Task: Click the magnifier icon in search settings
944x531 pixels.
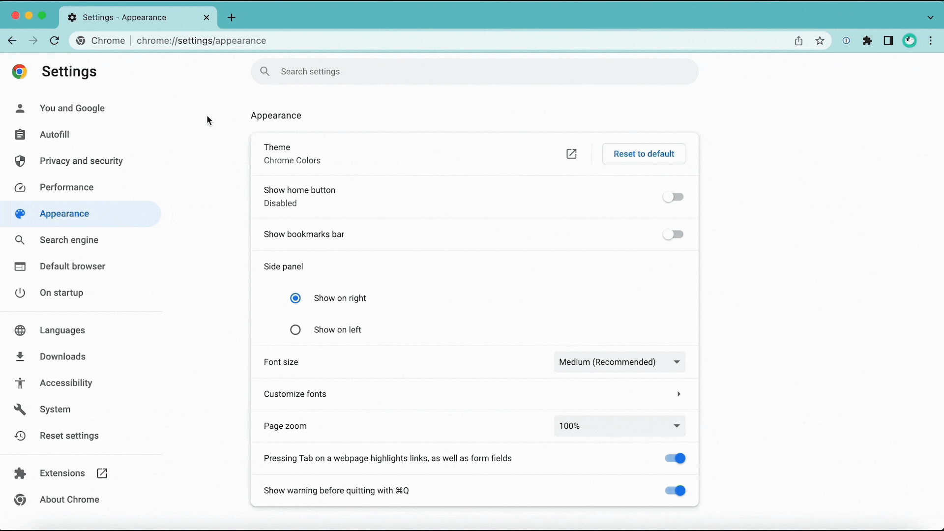Action: click(265, 72)
